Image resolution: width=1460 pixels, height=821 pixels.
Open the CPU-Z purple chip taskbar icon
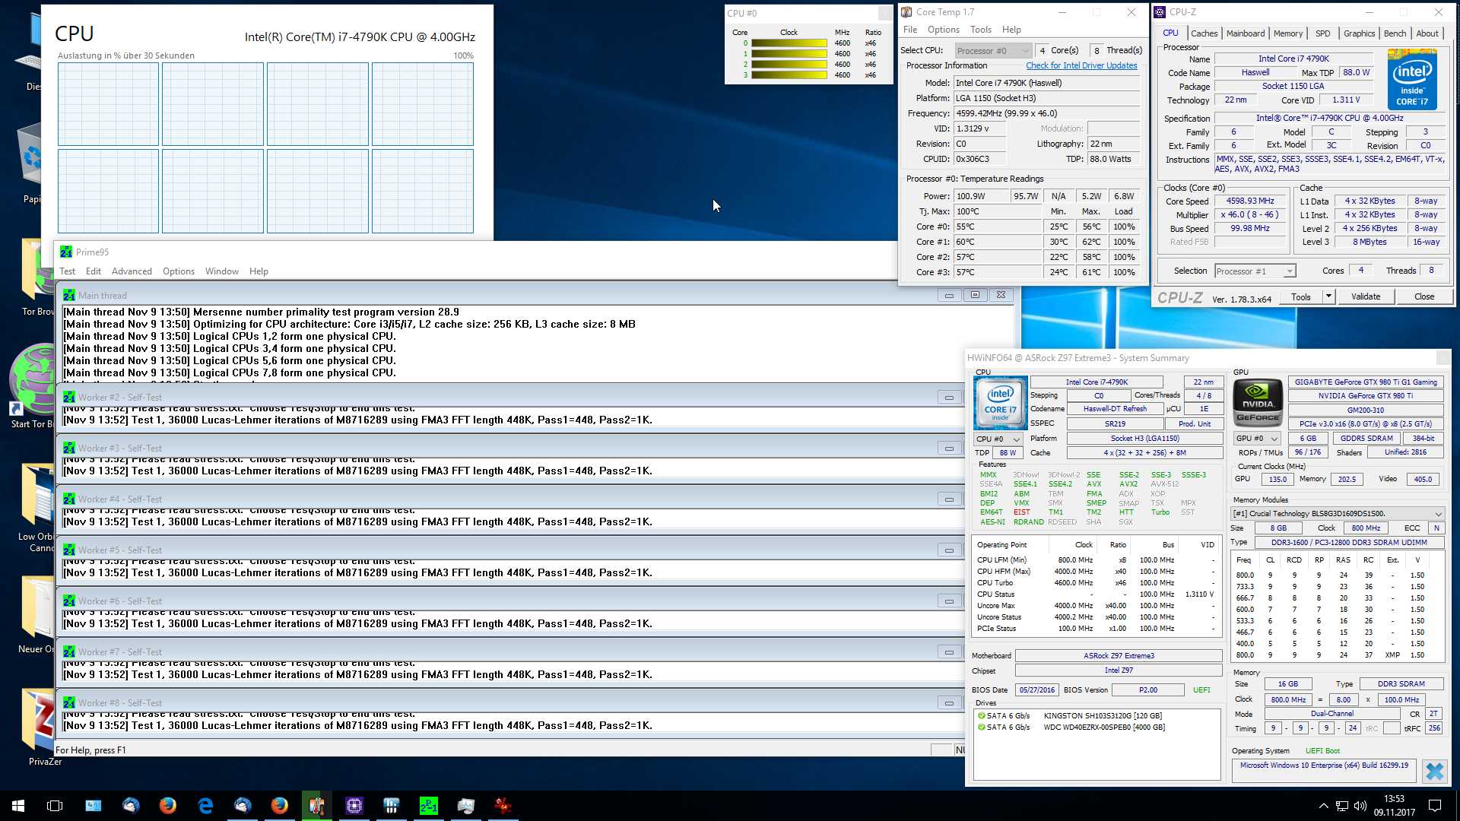[x=354, y=806]
